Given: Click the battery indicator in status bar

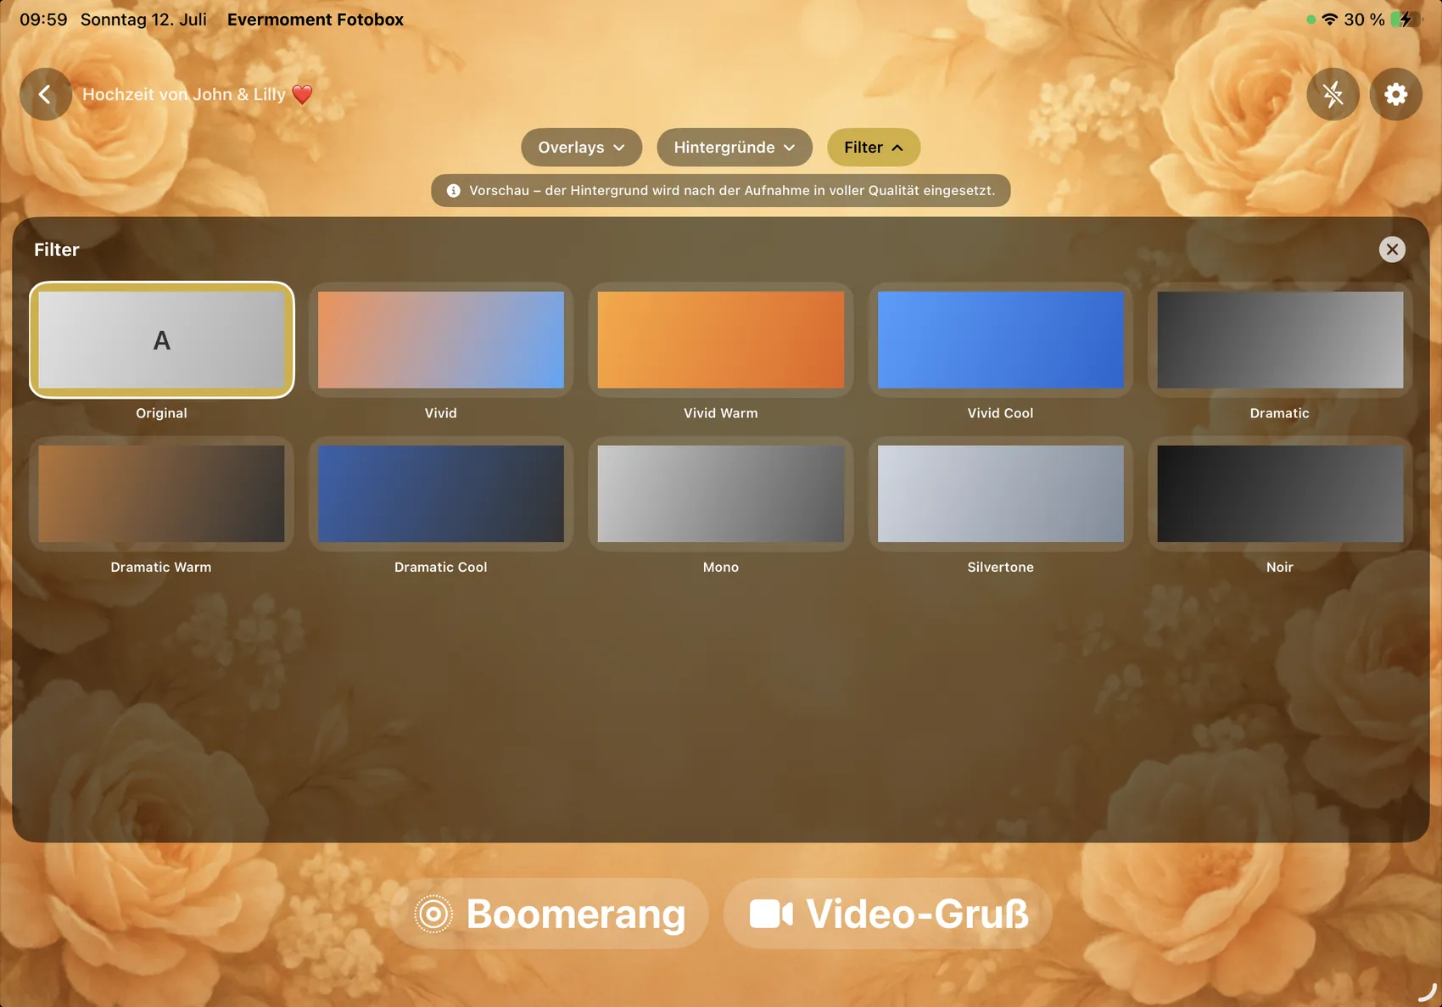Looking at the screenshot, I should tap(1406, 20).
